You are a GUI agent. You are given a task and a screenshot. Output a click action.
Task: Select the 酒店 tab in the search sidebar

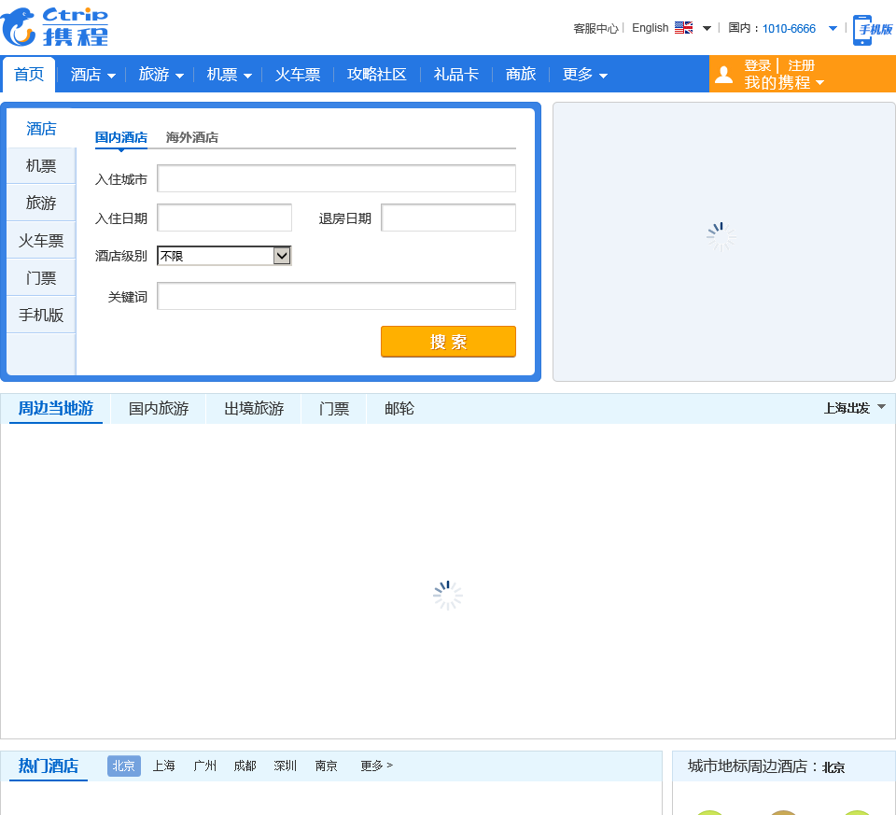(41, 129)
